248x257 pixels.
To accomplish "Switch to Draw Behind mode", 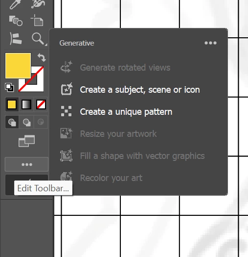I will pyautogui.click(x=26, y=122).
